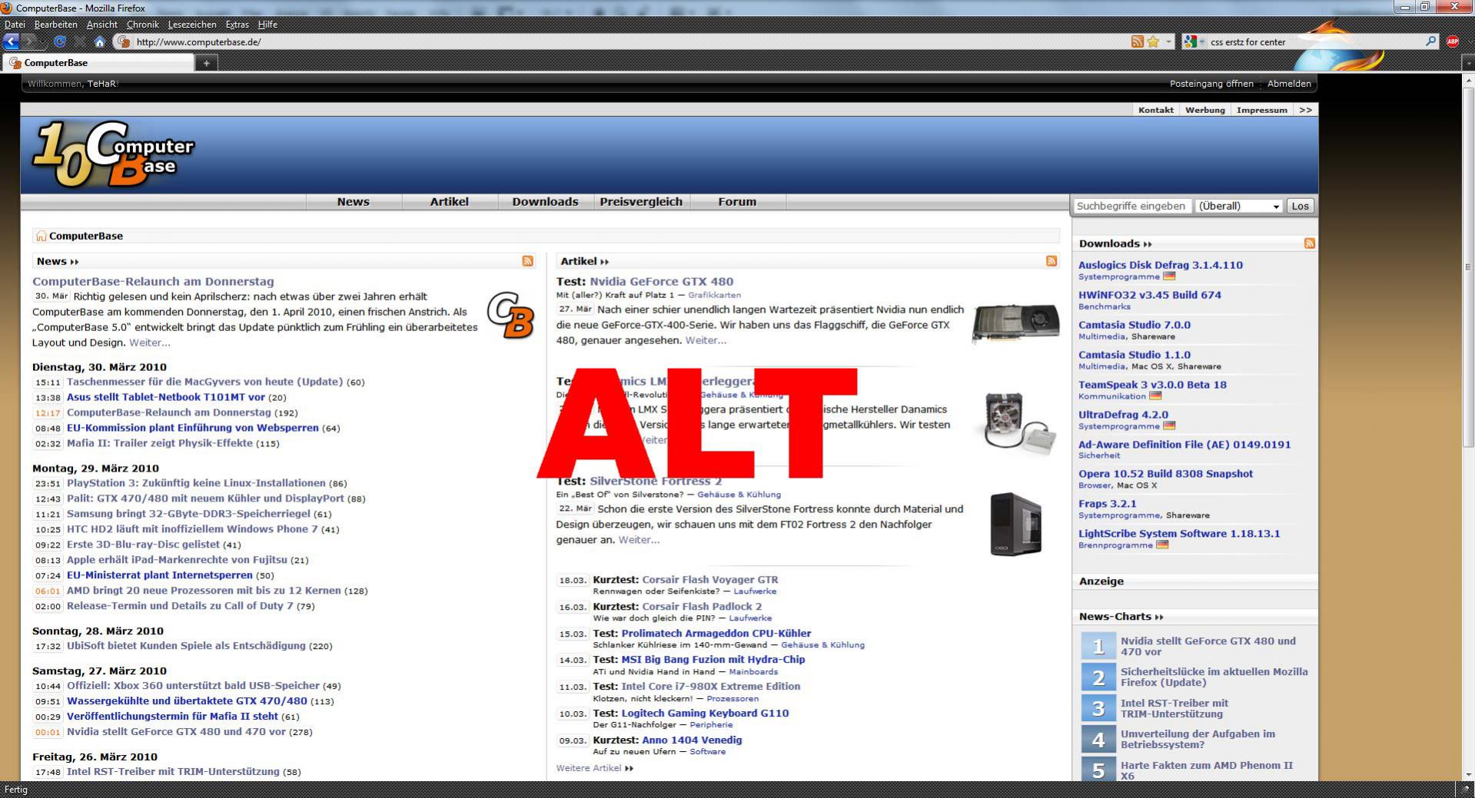Click the German flag next to Auslogics Disk Defrag
The image size is (1475, 798).
(x=1169, y=276)
